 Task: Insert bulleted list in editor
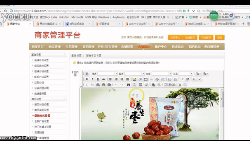[x=175, y=79]
